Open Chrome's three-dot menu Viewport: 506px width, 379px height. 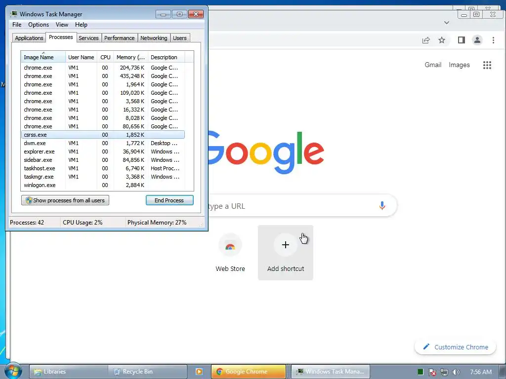coord(493,40)
